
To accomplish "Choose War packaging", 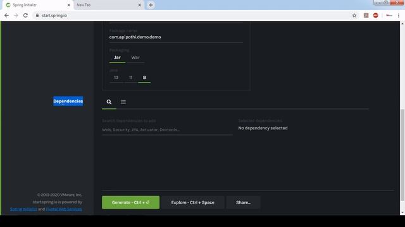I will click(x=135, y=57).
